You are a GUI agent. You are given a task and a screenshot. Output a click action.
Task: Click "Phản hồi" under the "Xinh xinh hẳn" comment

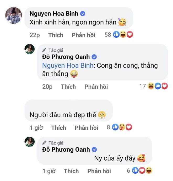[84, 35]
